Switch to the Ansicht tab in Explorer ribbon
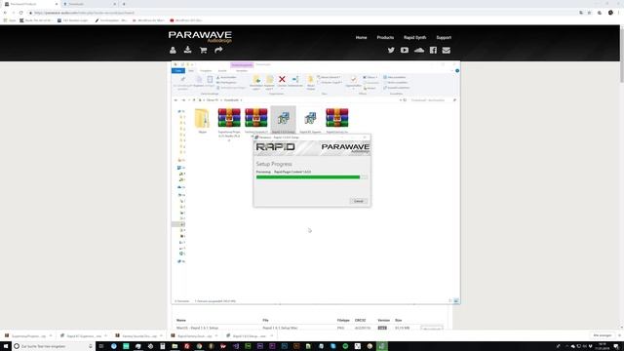The height and width of the screenshot is (351, 624). tap(222, 71)
